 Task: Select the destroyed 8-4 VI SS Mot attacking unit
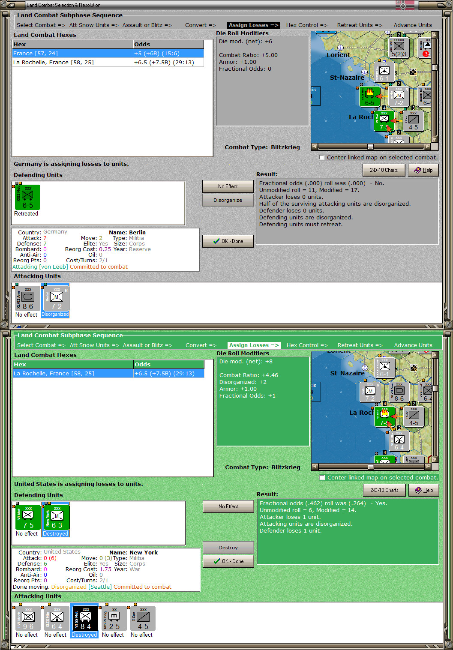pyautogui.click(x=85, y=618)
